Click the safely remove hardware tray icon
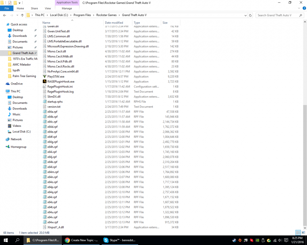 pyautogui.click(x=263, y=240)
